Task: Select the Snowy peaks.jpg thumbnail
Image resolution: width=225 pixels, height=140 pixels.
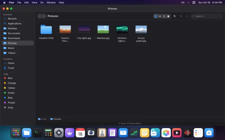Action: (141, 29)
